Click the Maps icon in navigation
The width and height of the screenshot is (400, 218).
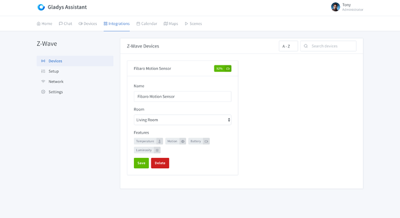point(166,24)
